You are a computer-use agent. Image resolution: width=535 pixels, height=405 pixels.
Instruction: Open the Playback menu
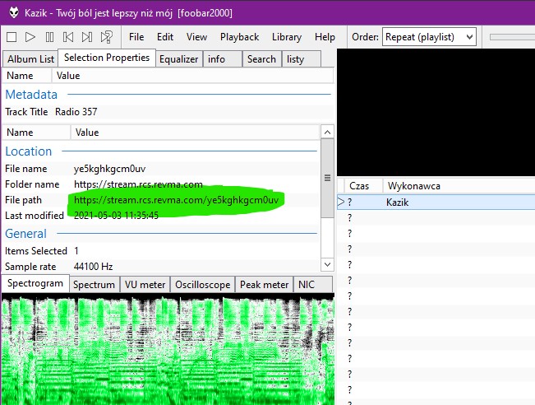239,37
